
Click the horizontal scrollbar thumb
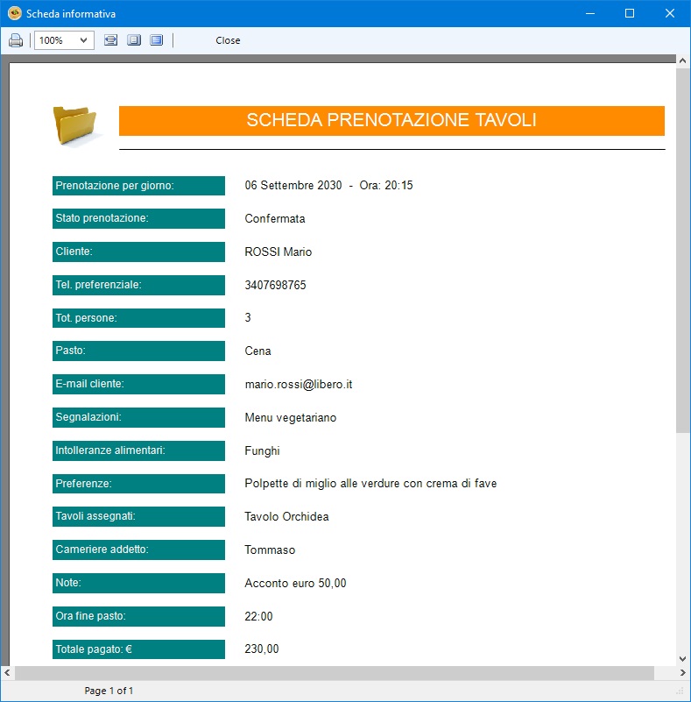[335, 672]
